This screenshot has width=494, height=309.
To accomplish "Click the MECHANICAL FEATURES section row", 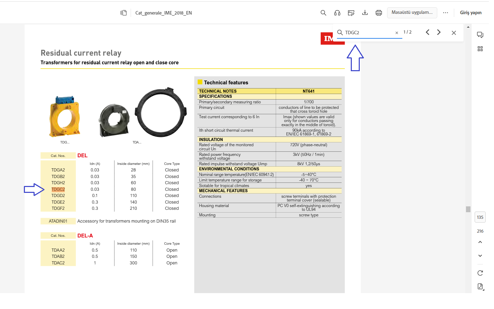I will tap(269, 191).
